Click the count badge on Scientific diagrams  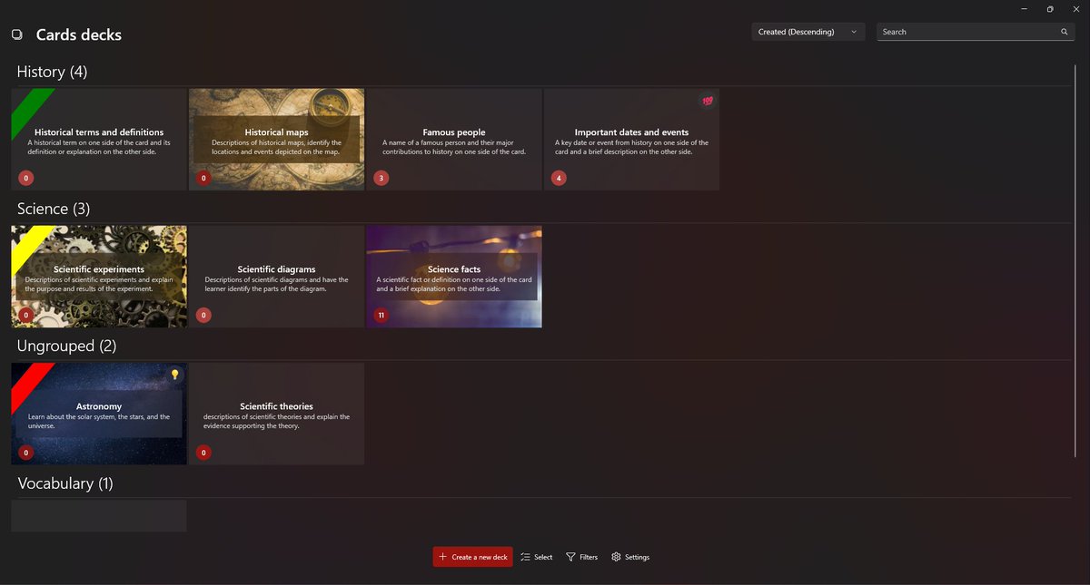click(x=203, y=316)
